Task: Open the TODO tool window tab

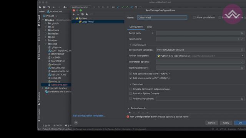Action: click(x=58, y=125)
